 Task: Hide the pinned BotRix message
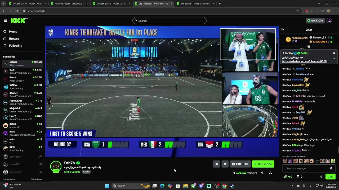pyautogui.click(x=334, y=53)
